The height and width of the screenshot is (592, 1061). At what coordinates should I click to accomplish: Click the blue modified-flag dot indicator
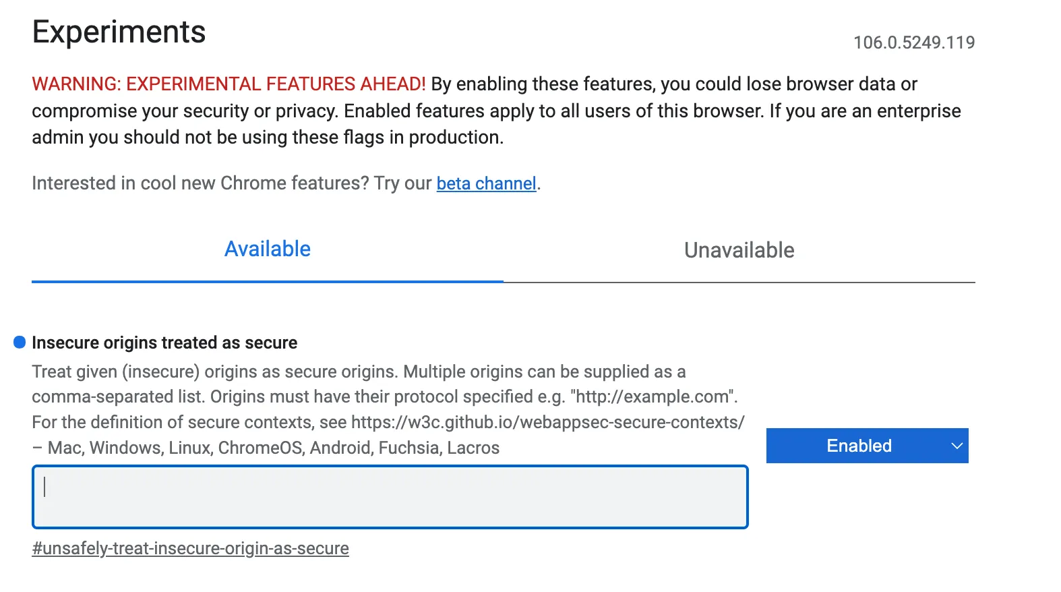tap(20, 343)
